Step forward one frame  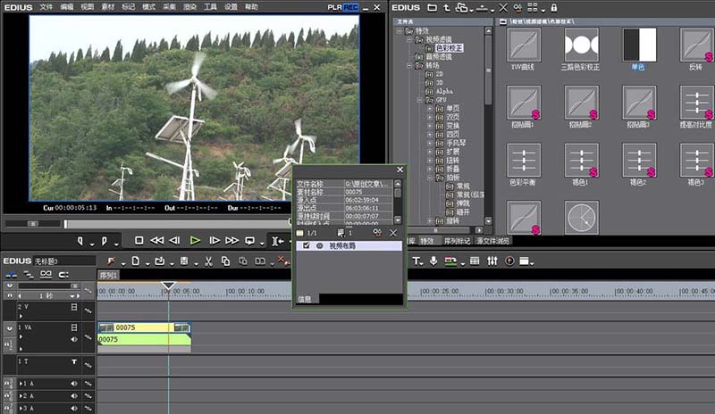tap(214, 240)
